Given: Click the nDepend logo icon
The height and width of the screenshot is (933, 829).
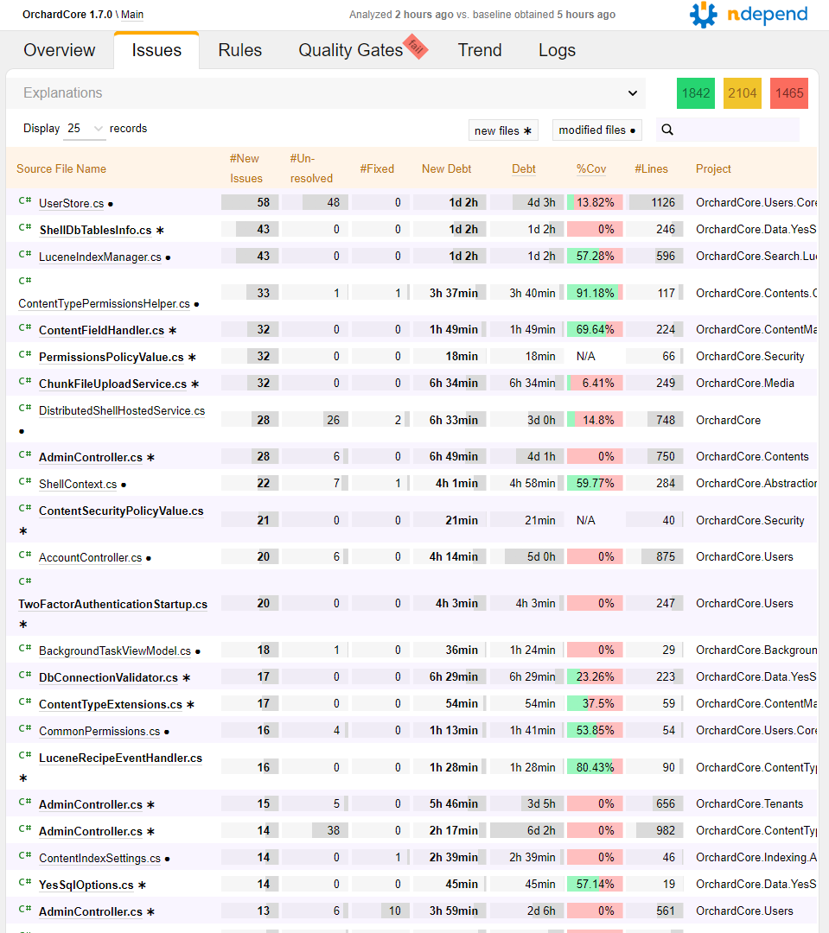Looking at the screenshot, I should click(x=703, y=15).
